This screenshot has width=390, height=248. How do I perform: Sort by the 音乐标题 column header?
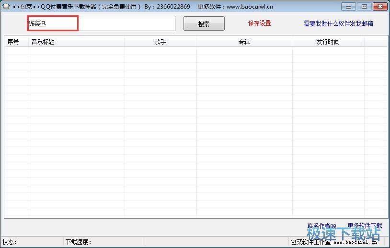coord(76,42)
